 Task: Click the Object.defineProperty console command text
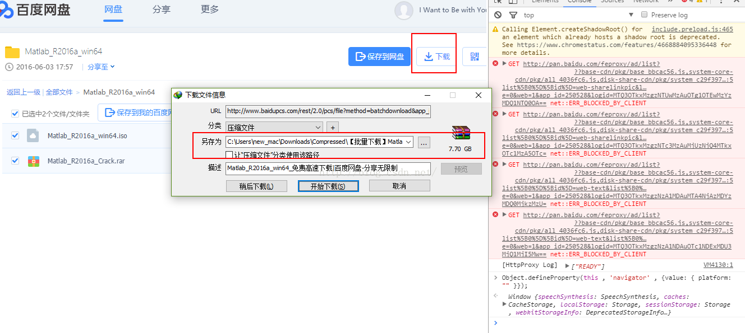click(616, 282)
